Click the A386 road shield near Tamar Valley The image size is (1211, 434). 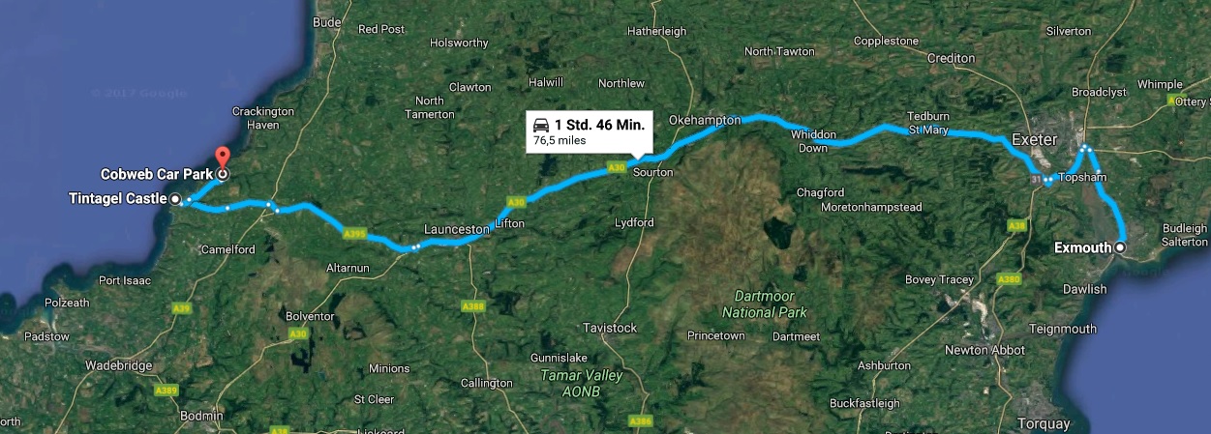[x=640, y=421]
